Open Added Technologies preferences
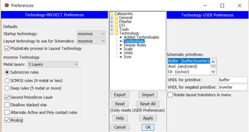The height and width of the screenshot is (132, 249). coord(141,37)
